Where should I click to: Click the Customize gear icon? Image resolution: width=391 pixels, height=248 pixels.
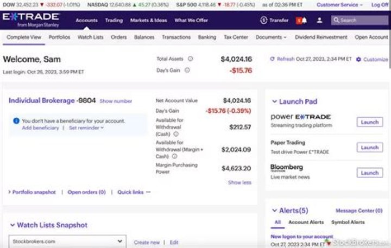pos(358,59)
